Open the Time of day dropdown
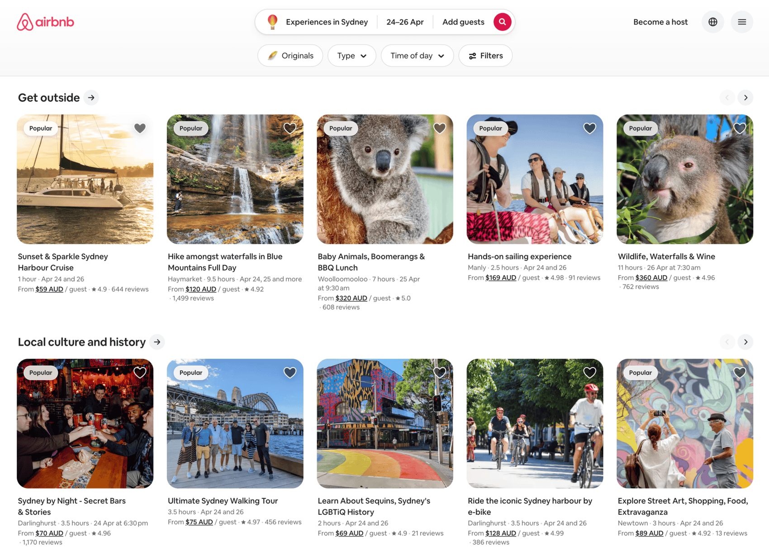The width and height of the screenshot is (769, 556). point(417,55)
